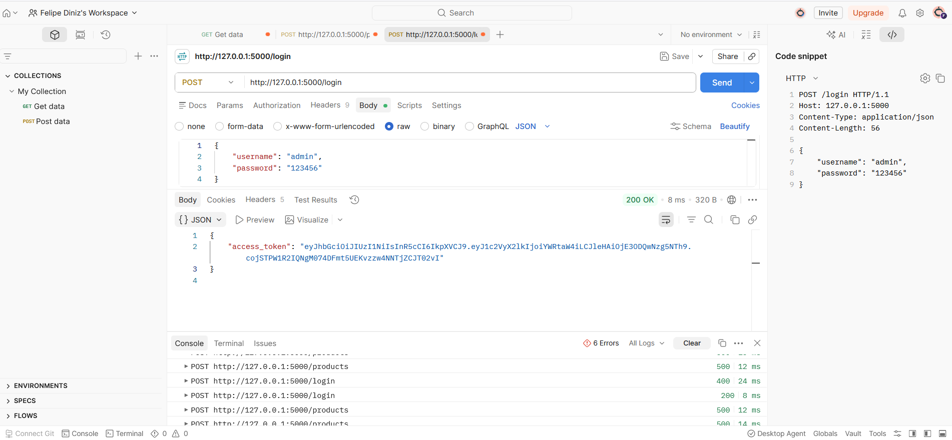The width and height of the screenshot is (952, 440).
Task: Open the settings gear in header
Action: click(x=920, y=13)
